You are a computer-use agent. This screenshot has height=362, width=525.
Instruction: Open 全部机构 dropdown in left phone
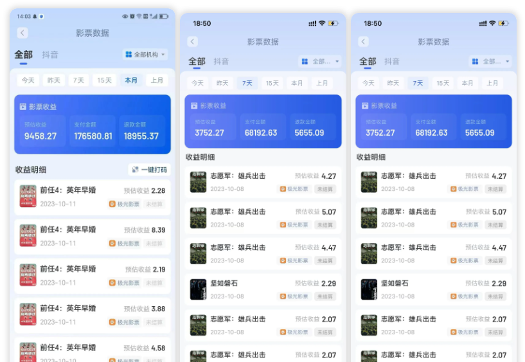[x=145, y=54]
